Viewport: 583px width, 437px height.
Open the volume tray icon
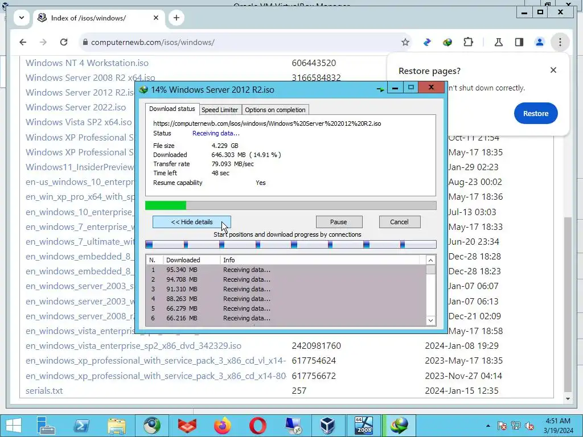click(529, 426)
